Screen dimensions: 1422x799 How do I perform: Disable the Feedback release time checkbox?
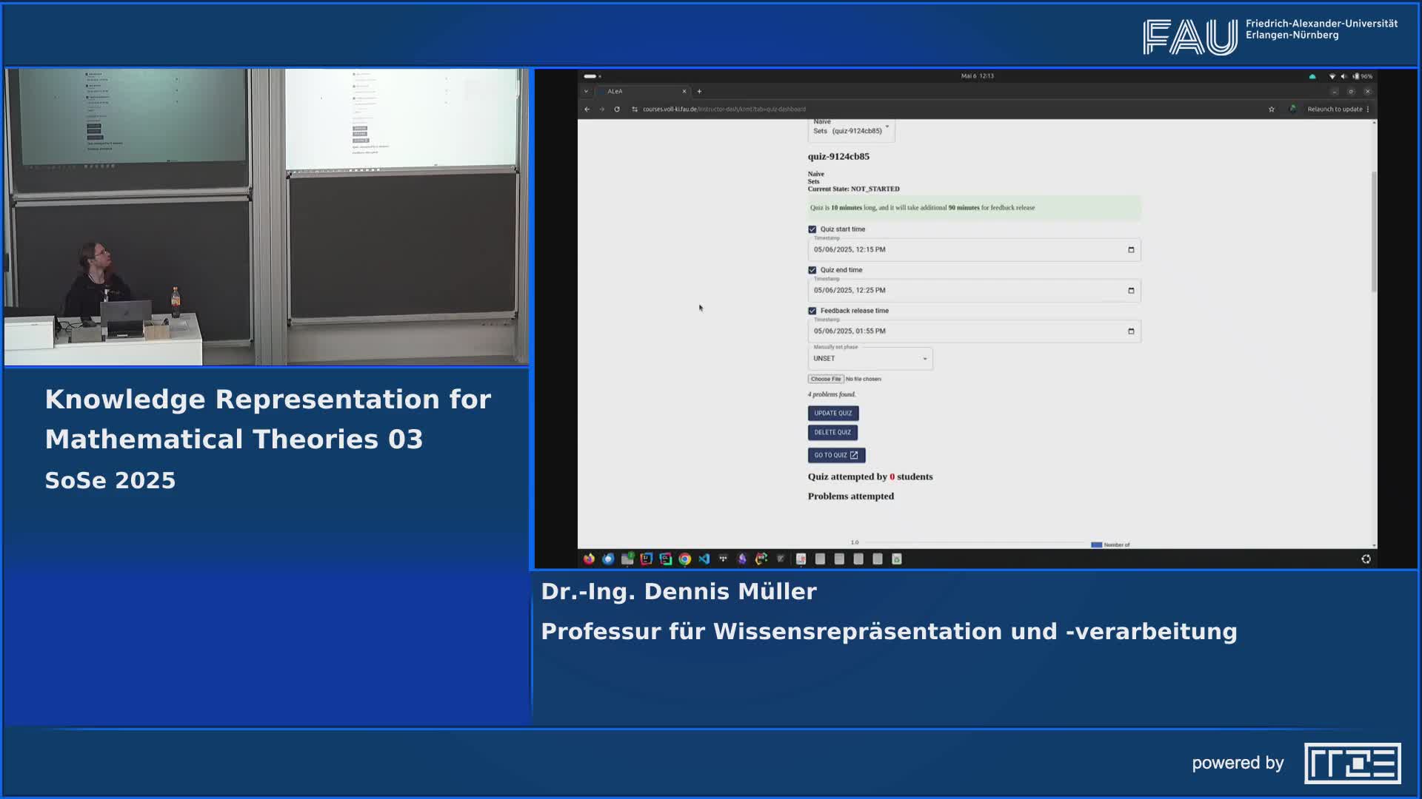812,311
